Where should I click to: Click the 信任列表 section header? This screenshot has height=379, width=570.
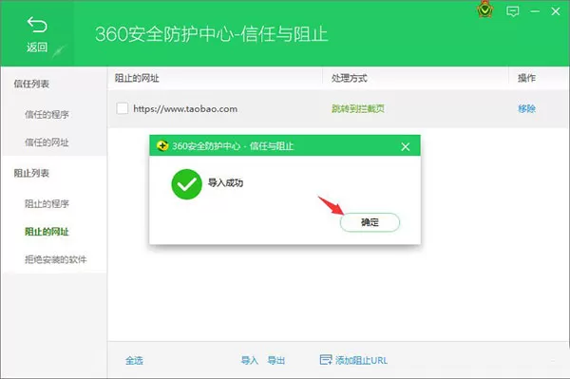(x=31, y=84)
